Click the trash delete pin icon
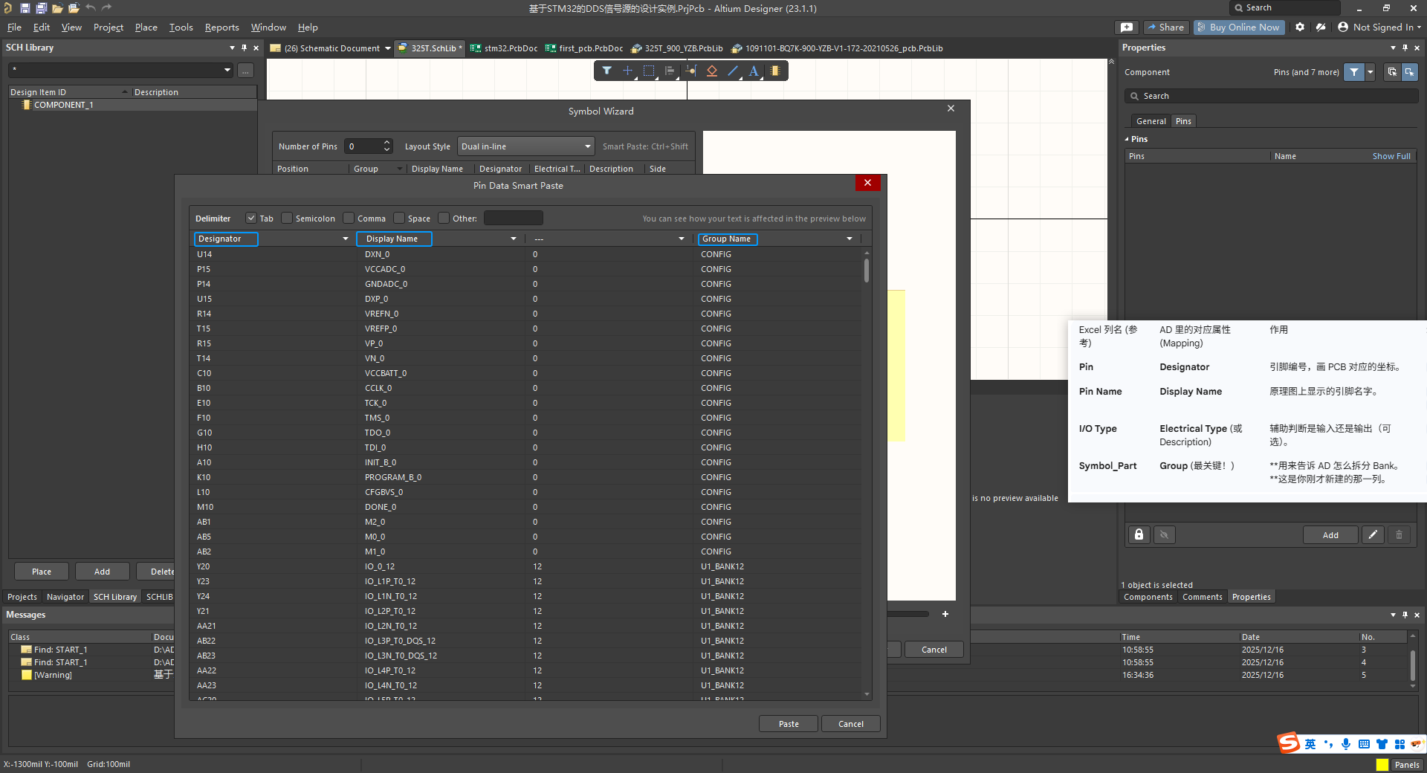1427x773 pixels. tap(1399, 534)
